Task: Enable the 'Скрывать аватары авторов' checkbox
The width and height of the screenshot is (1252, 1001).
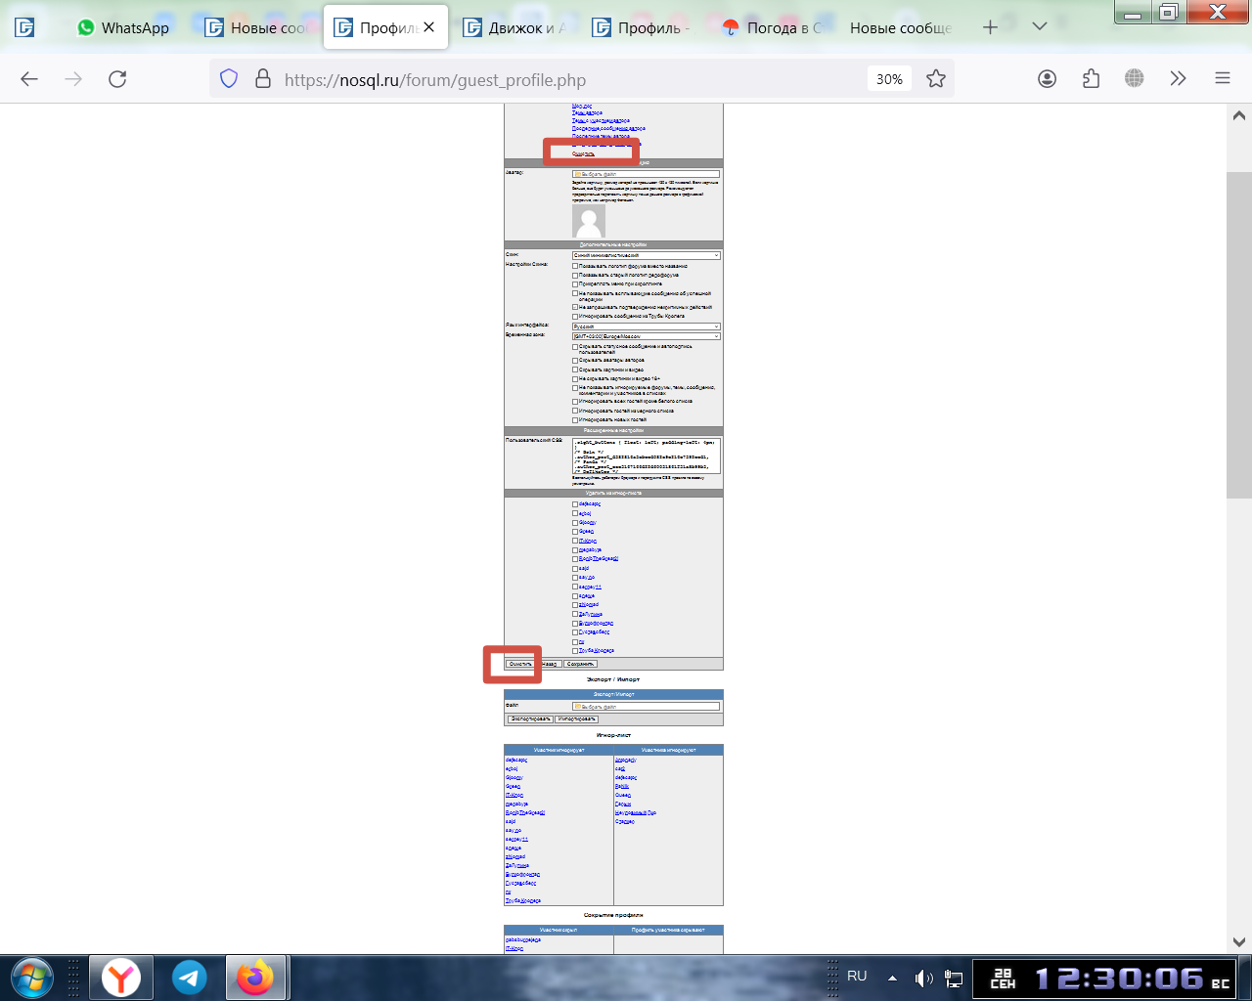Action: point(575,361)
